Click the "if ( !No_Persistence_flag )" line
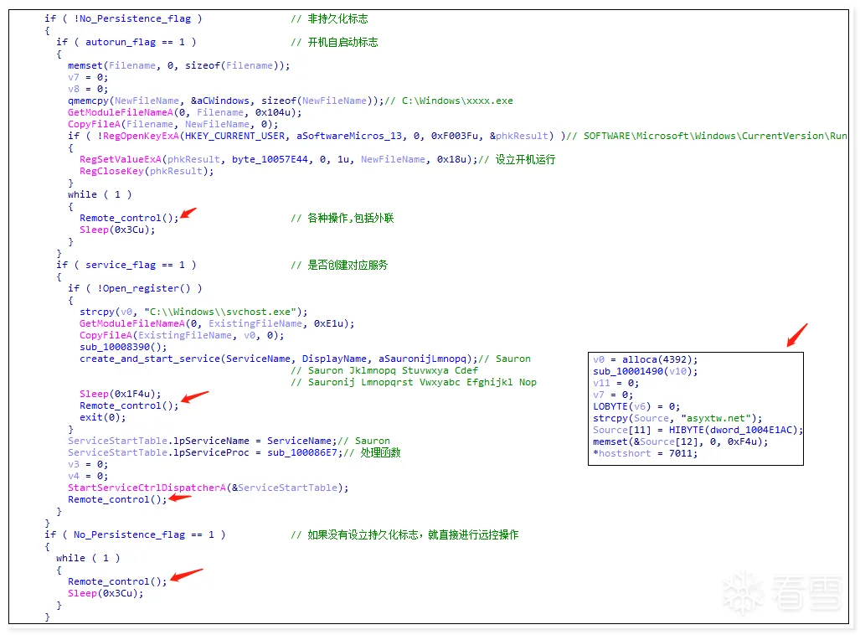This screenshot has width=860, height=635. [x=123, y=18]
